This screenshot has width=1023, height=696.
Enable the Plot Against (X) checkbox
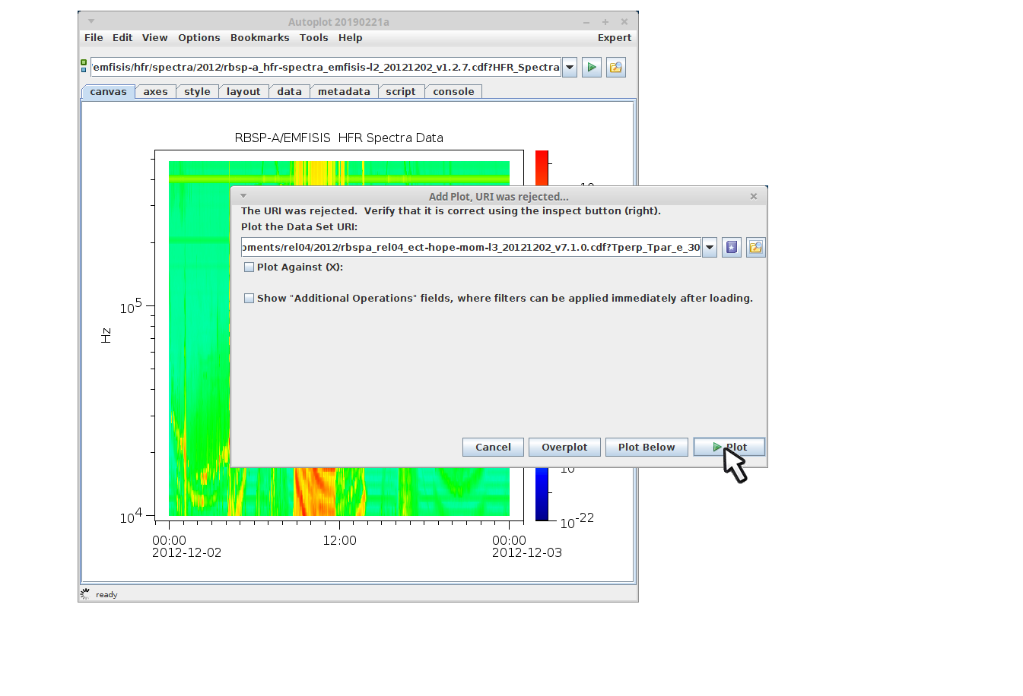pyautogui.click(x=249, y=267)
